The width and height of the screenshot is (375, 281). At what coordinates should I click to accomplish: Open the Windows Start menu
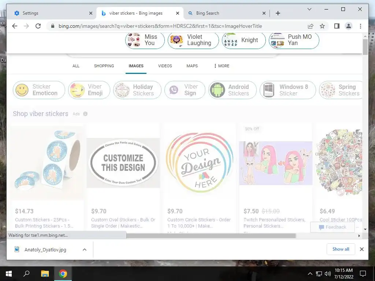pos(9,274)
